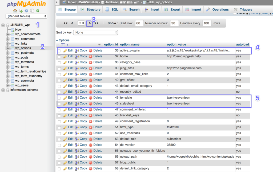Image resolution: width=273 pixels, height=172 pixels.
Task: Jump to the last page with >> button
Action: [x=97, y=23]
